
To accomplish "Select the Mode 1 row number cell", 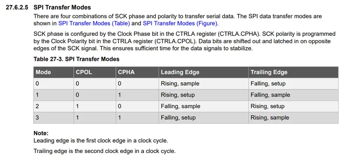I will tap(53, 95).
